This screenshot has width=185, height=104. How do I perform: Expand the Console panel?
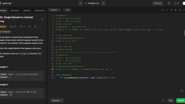click(x=57, y=101)
